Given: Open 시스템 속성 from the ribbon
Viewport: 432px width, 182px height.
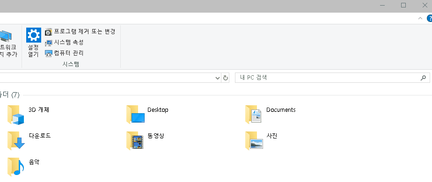Looking at the screenshot, I should click(69, 43).
